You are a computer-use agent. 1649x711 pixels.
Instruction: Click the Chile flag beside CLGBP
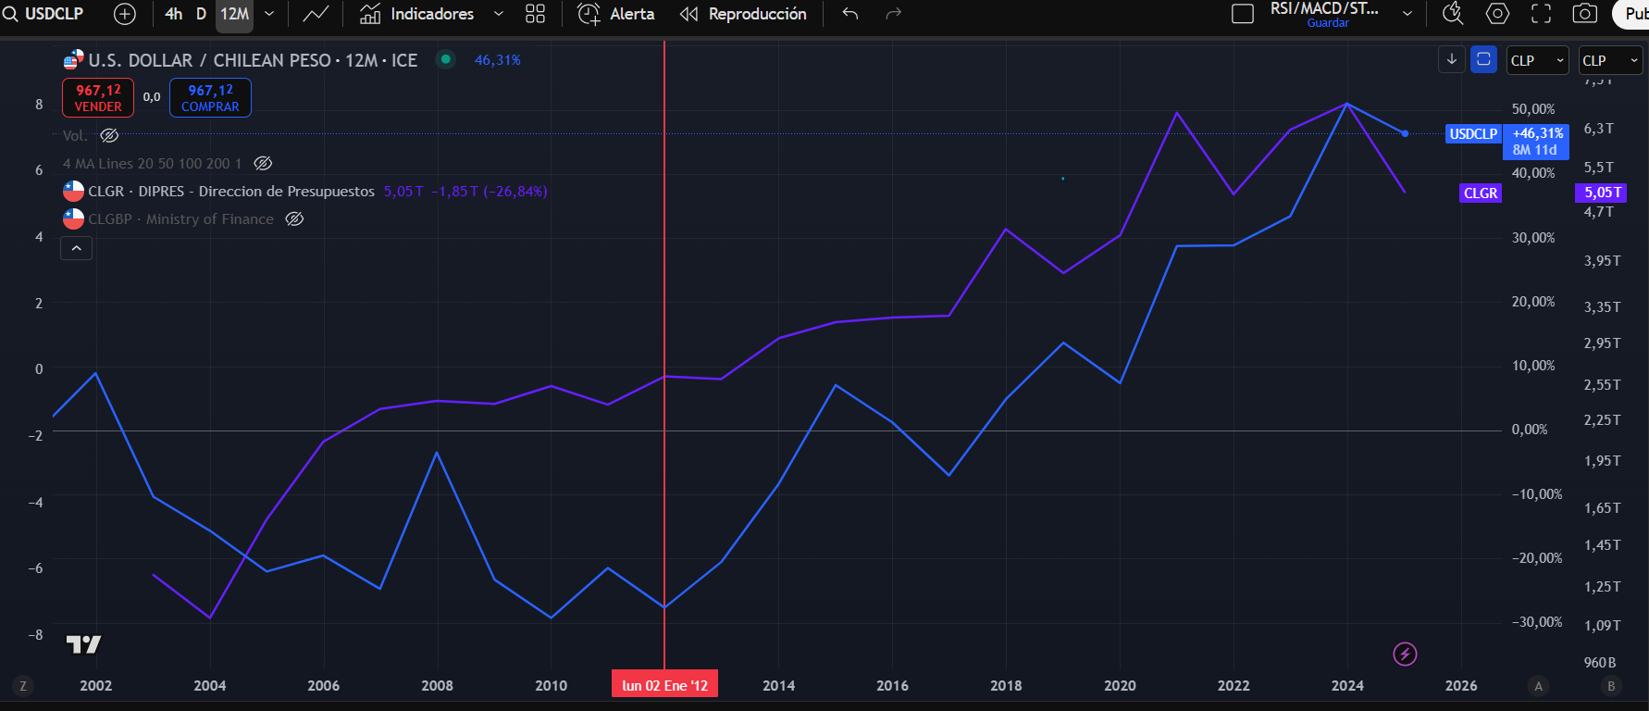click(73, 219)
